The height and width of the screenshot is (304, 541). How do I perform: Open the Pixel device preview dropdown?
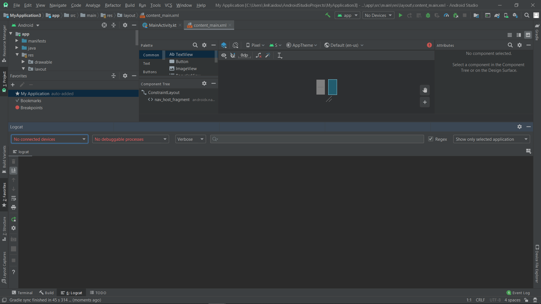255,45
